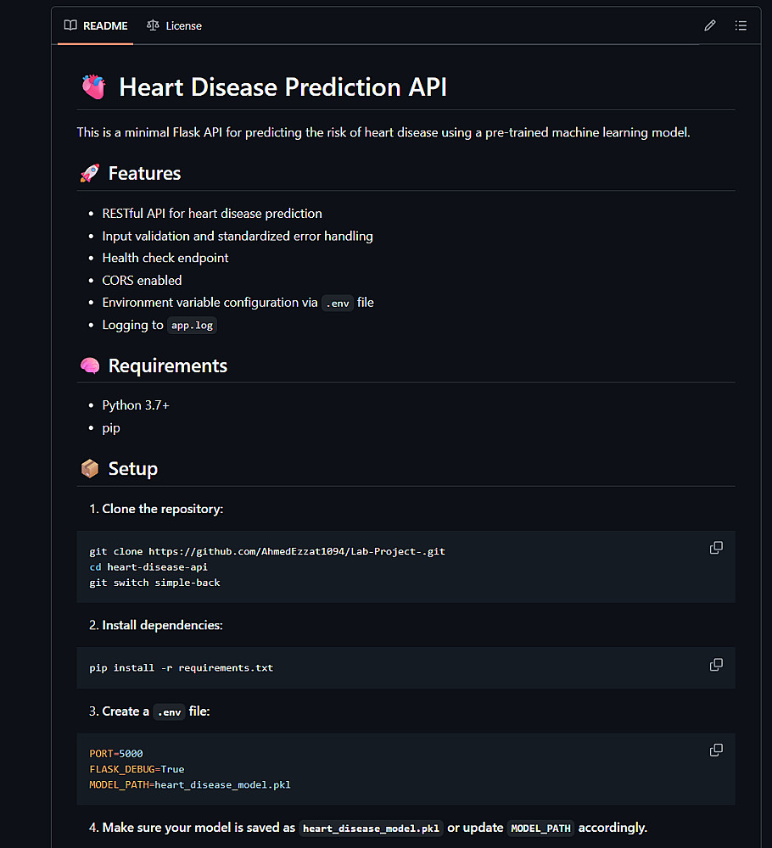Click the scale icon beside License
This screenshot has height=848, width=772.
tap(153, 25)
